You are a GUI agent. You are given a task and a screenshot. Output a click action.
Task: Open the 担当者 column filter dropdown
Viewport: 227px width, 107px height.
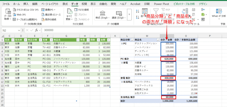(25, 40)
